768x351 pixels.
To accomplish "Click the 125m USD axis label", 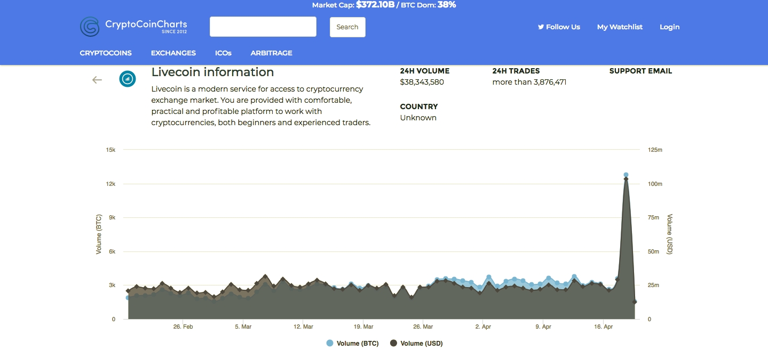I will coord(655,150).
